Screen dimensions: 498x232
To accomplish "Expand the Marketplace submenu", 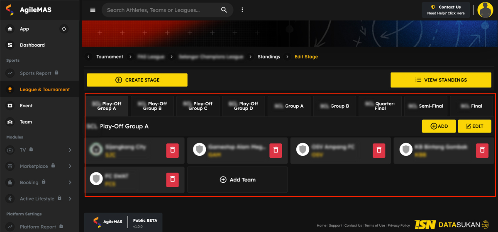I will click(x=70, y=166).
